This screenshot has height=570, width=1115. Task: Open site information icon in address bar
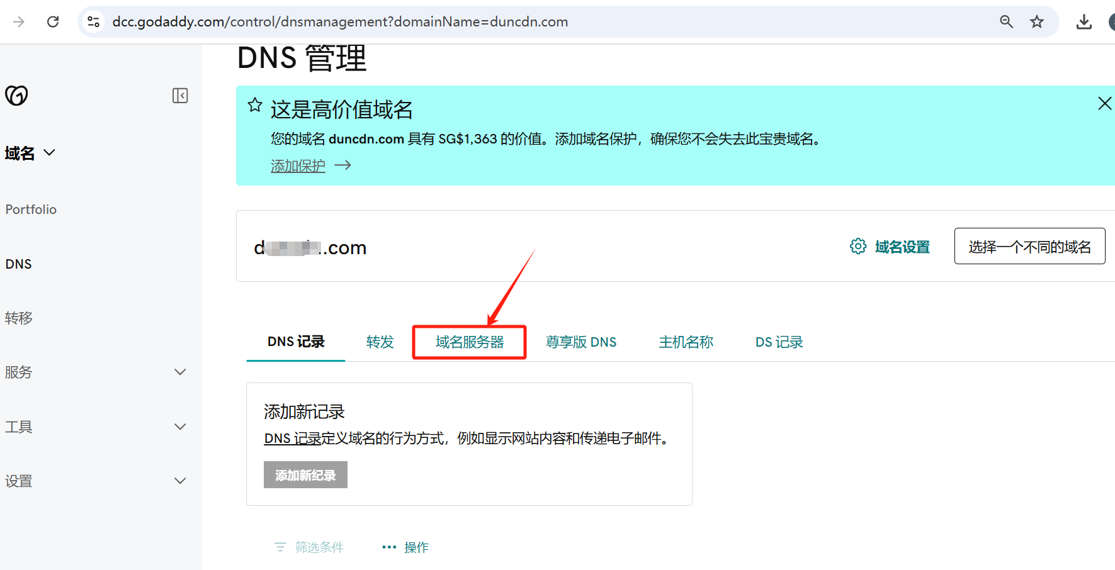[94, 22]
